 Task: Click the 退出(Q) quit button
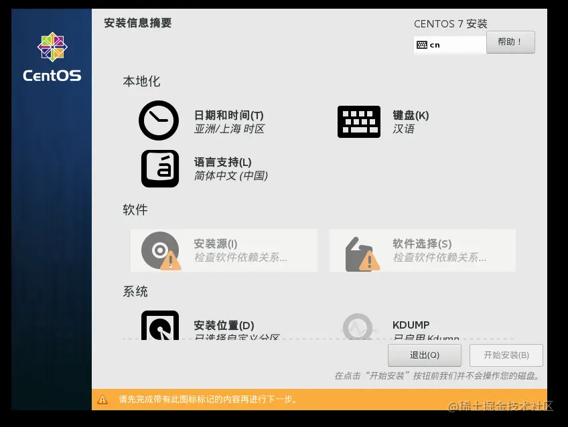coord(425,355)
